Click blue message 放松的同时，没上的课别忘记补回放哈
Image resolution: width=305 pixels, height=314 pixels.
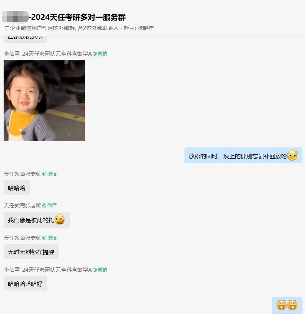click(x=243, y=156)
